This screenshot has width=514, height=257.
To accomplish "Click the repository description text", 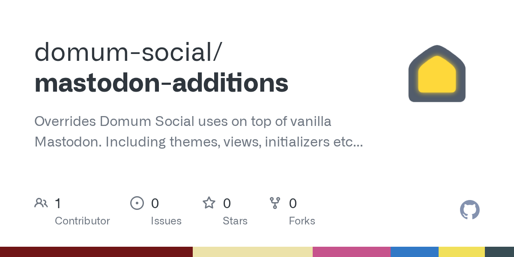I will coord(198,131).
